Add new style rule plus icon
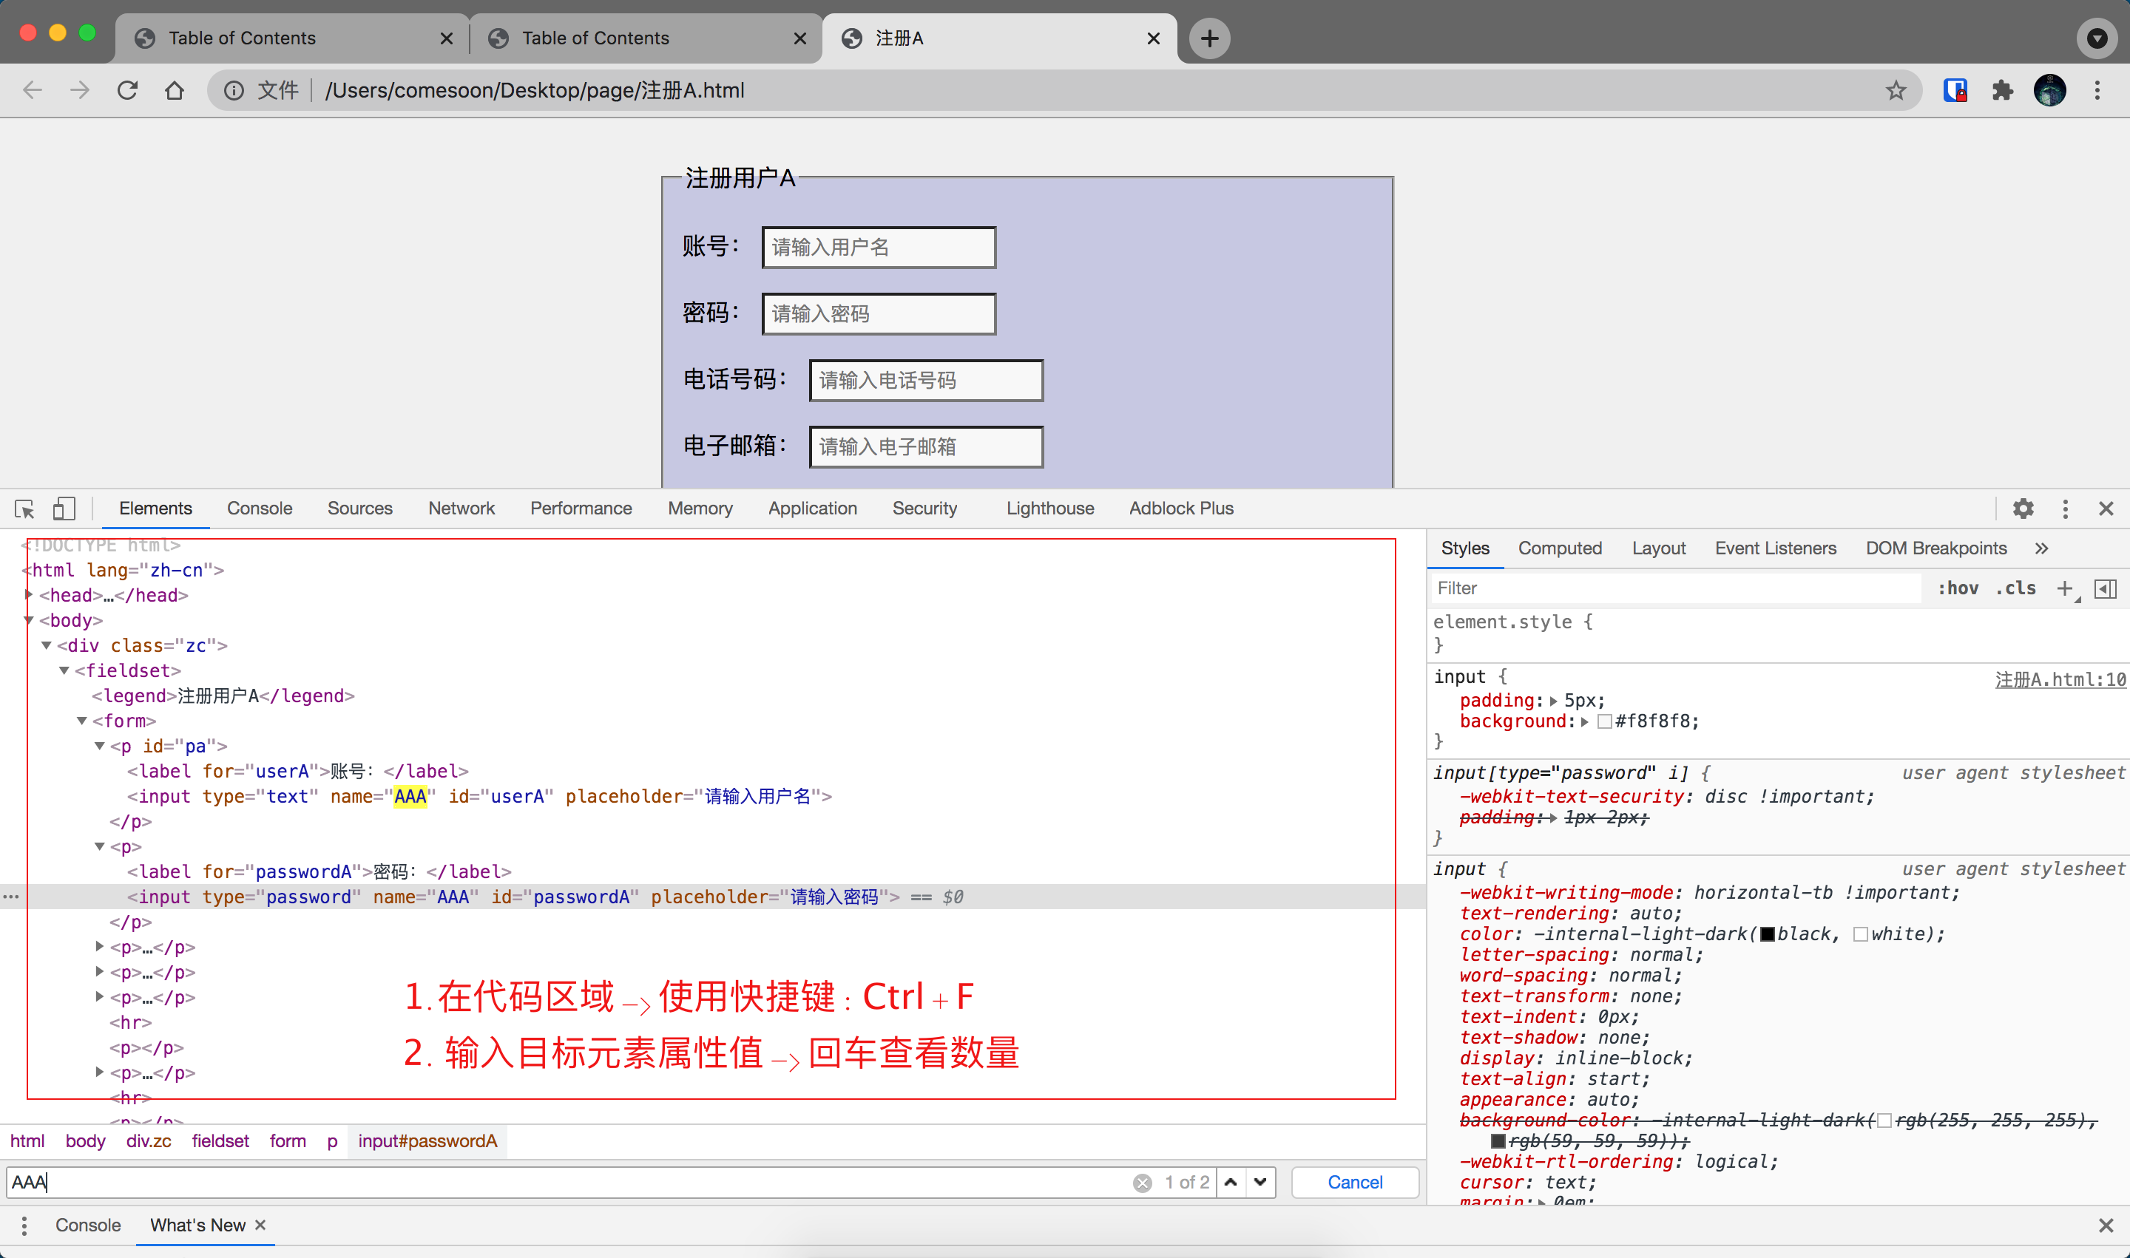 [2065, 588]
